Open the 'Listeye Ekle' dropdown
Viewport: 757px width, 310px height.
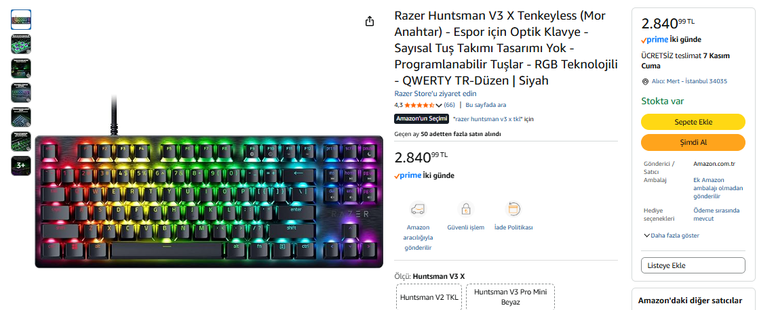693,265
